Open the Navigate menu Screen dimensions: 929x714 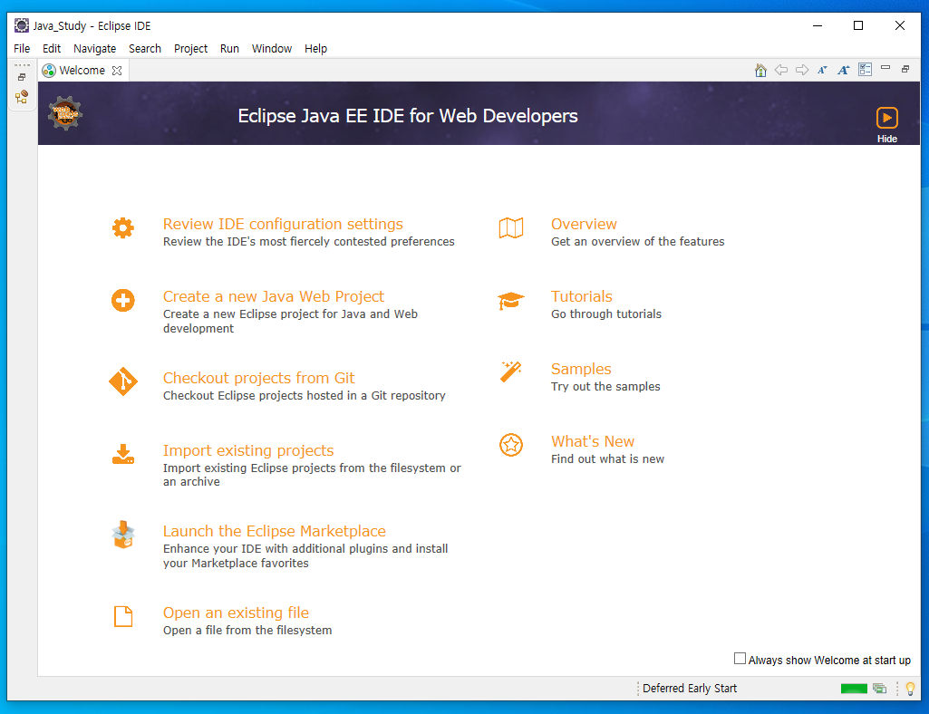click(95, 49)
